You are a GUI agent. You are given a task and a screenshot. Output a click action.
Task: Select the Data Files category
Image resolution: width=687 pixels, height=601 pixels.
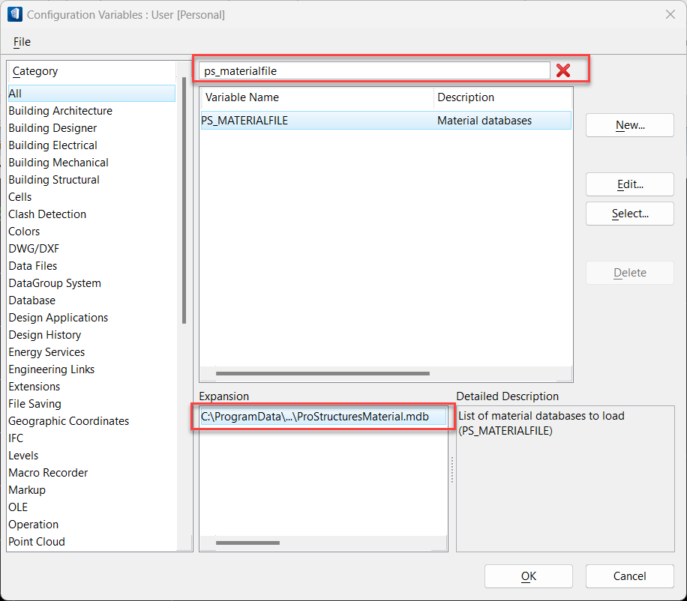pyautogui.click(x=33, y=266)
